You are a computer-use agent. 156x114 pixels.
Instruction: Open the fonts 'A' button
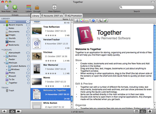(x=77, y=21)
